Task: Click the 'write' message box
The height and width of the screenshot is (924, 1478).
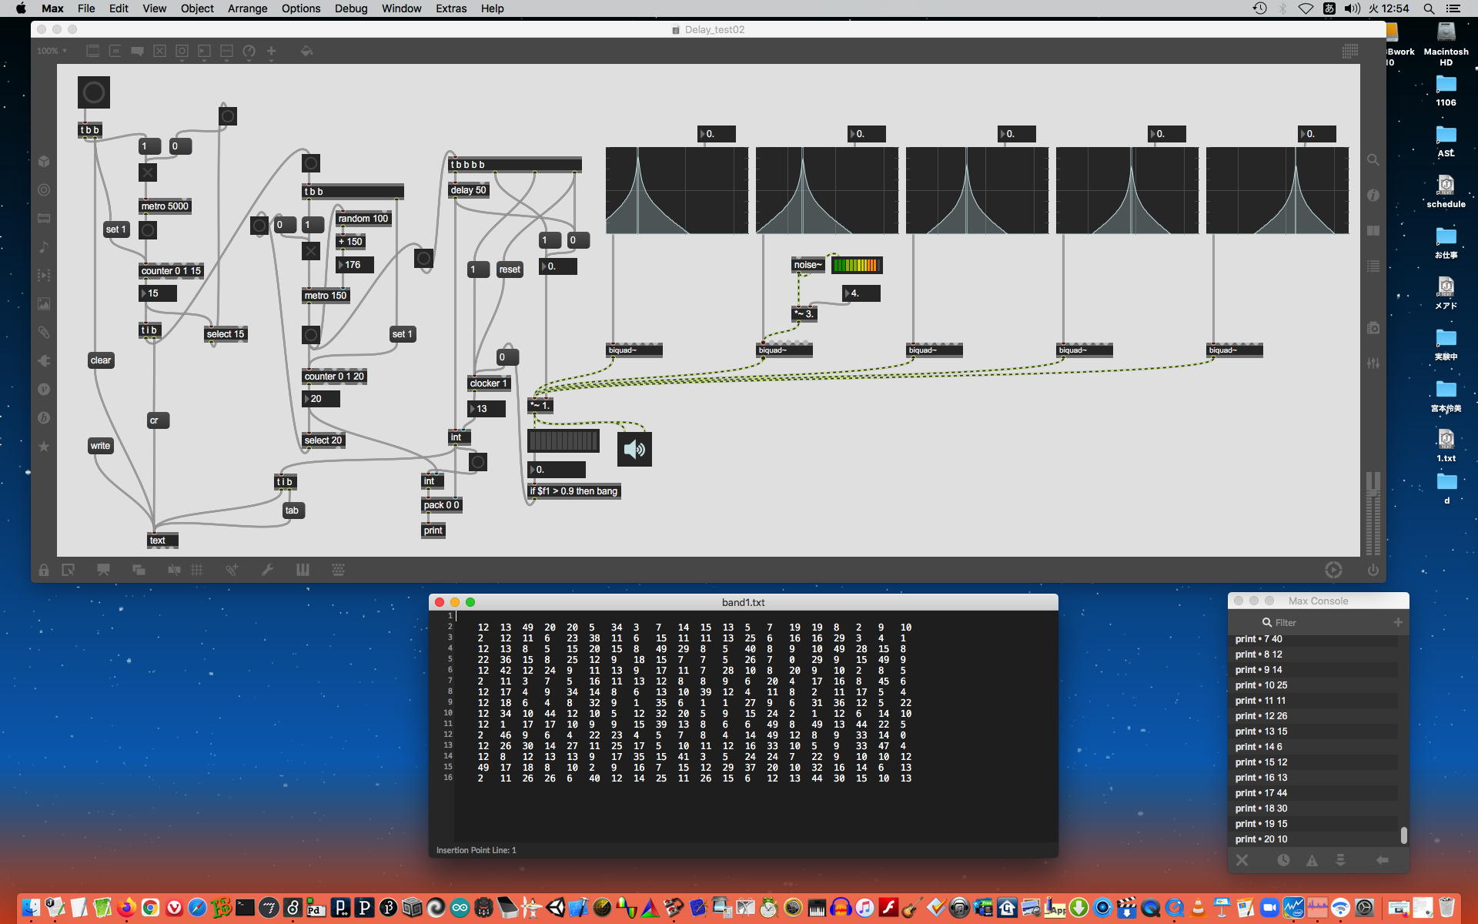Action: pos(100,446)
